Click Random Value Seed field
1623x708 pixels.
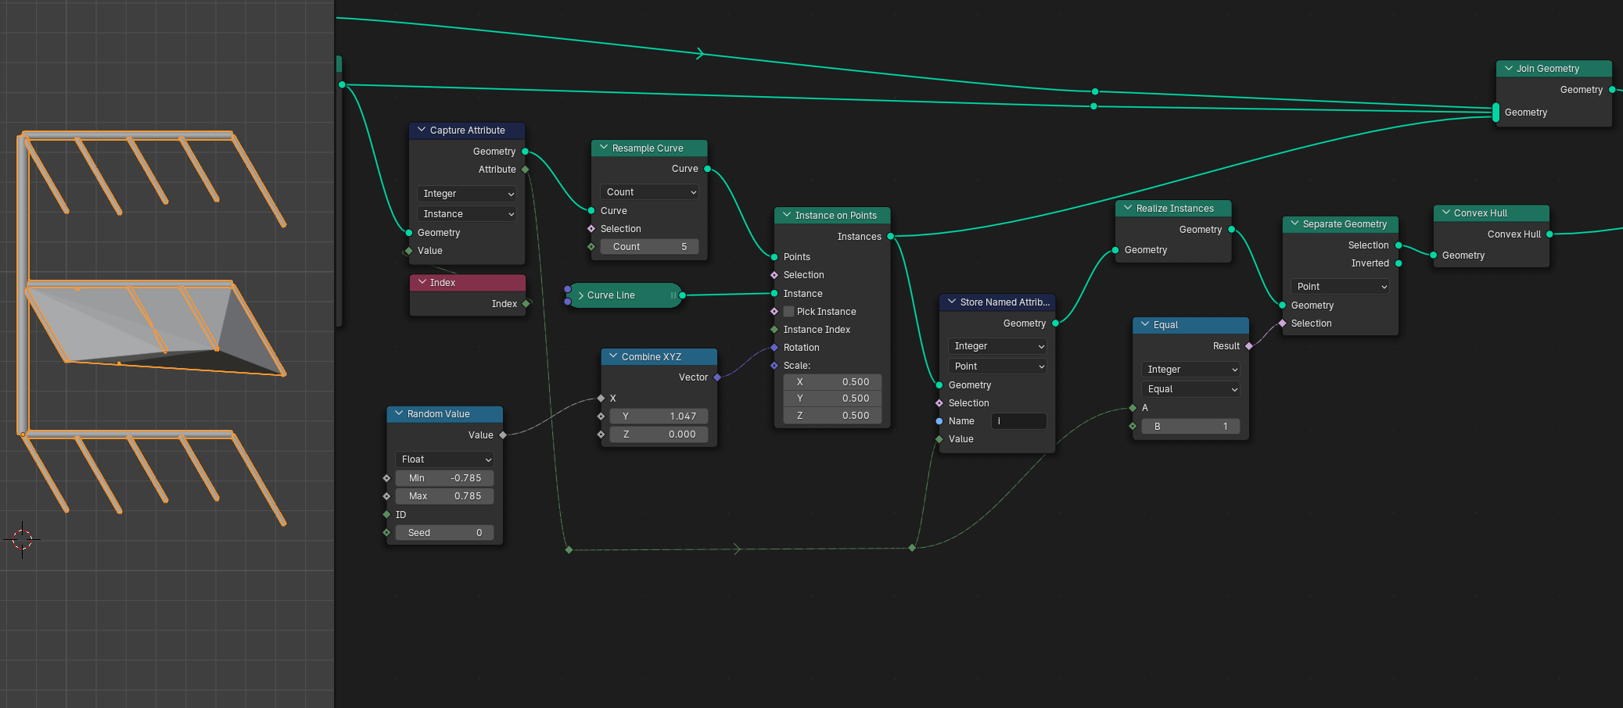444,533
